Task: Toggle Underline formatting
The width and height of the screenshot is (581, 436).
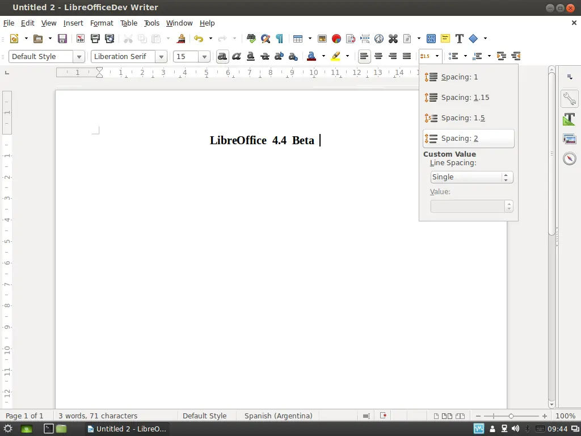Action: pyautogui.click(x=251, y=56)
